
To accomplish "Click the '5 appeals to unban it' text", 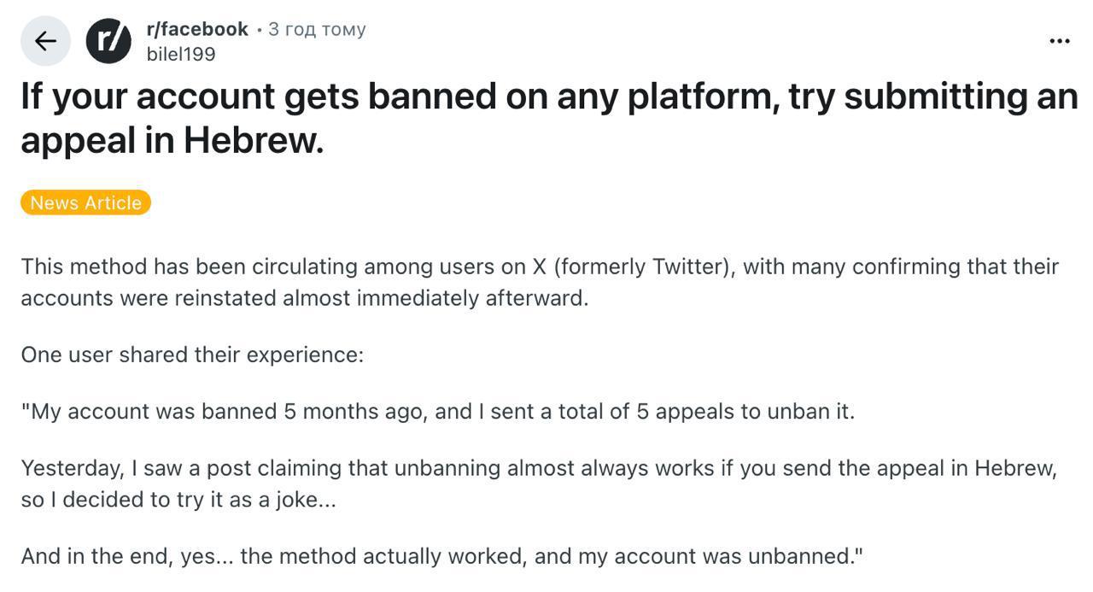I will tap(745, 411).
